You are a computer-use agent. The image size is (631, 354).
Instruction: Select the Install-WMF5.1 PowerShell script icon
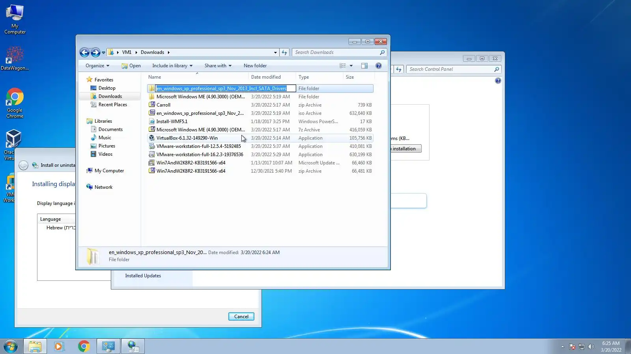(x=152, y=122)
